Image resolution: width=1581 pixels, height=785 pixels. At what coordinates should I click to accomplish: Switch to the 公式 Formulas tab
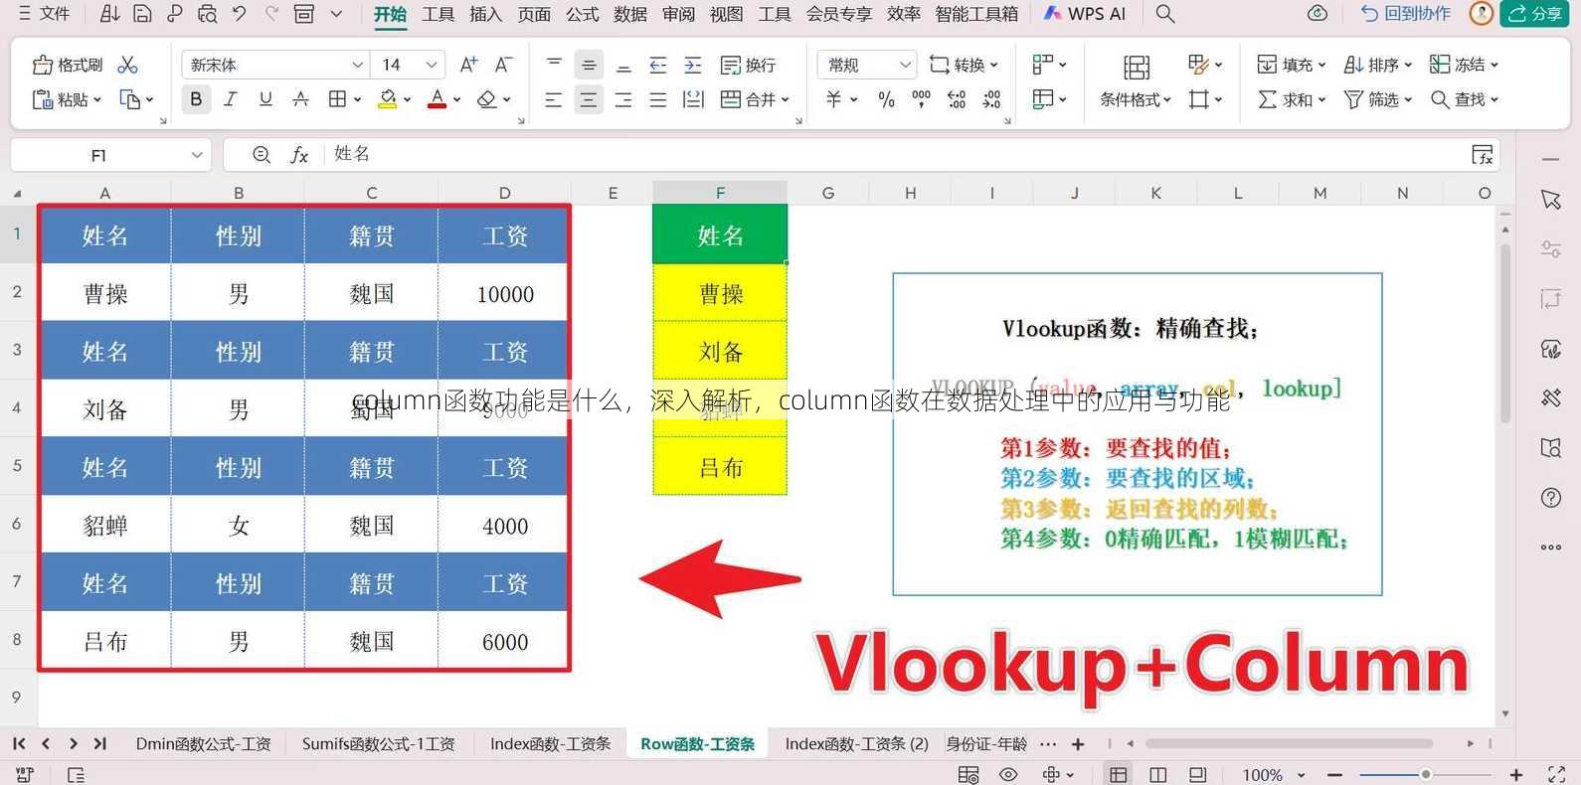(x=583, y=14)
